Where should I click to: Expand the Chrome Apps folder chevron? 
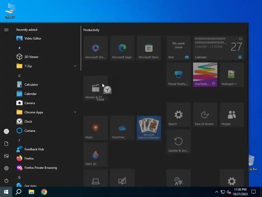[75, 112]
